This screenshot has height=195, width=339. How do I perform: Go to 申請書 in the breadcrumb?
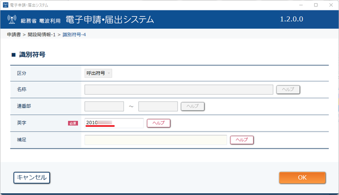[x=14, y=34]
